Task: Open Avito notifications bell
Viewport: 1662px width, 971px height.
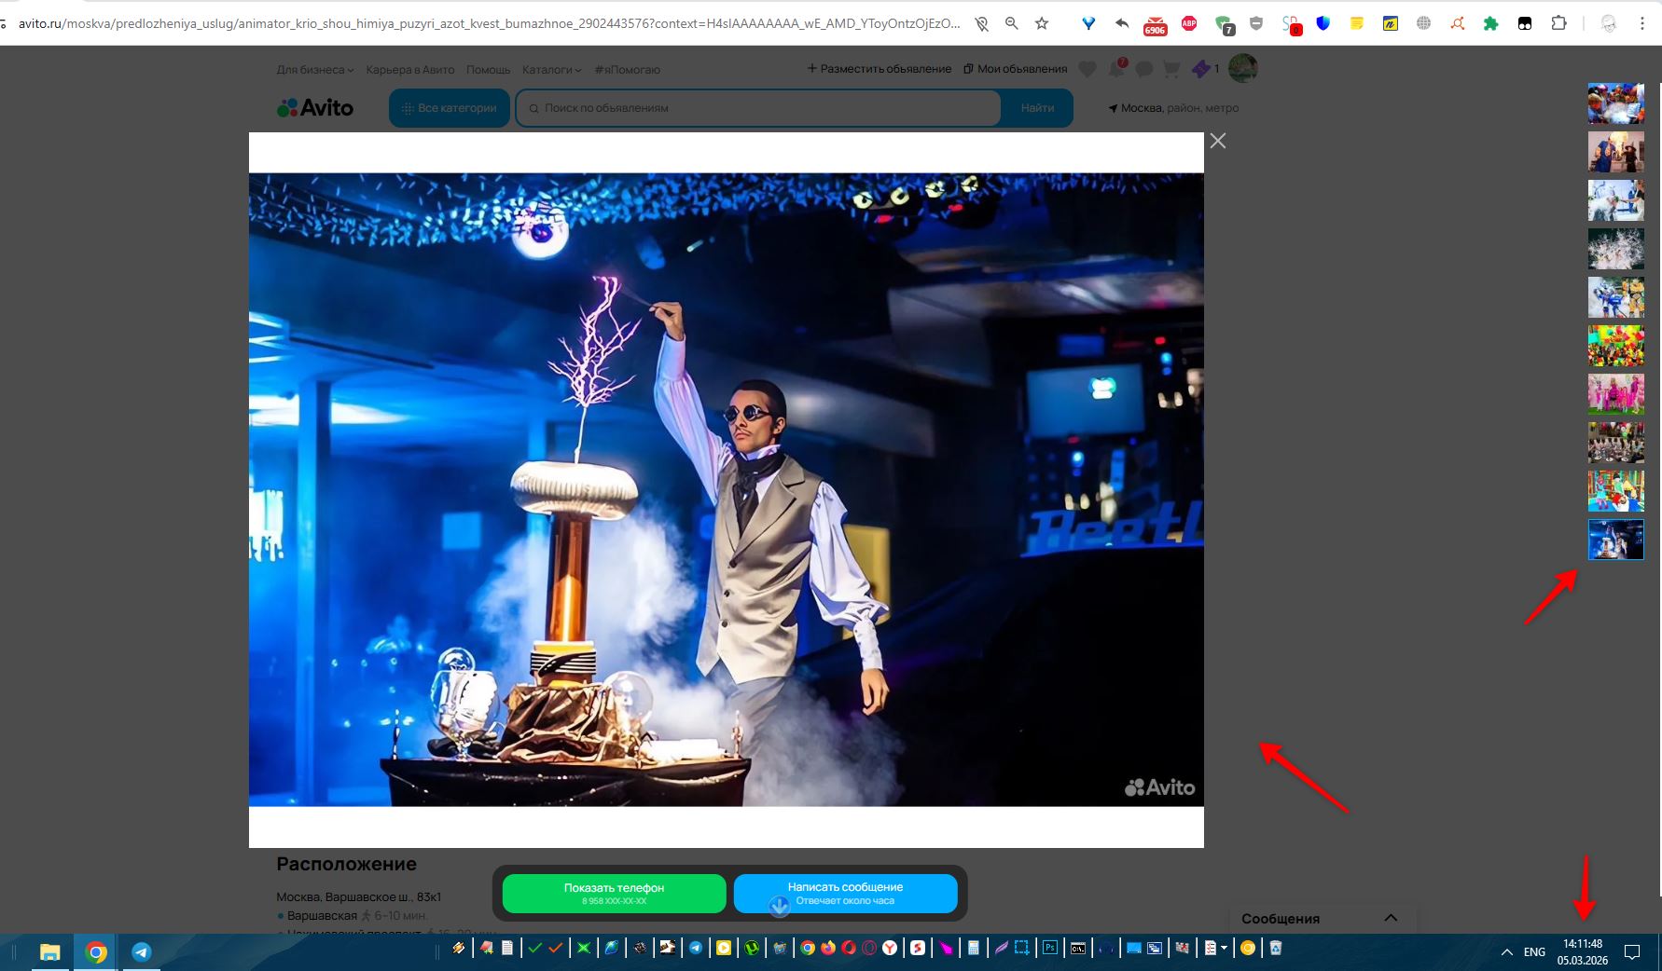Action: (1116, 68)
